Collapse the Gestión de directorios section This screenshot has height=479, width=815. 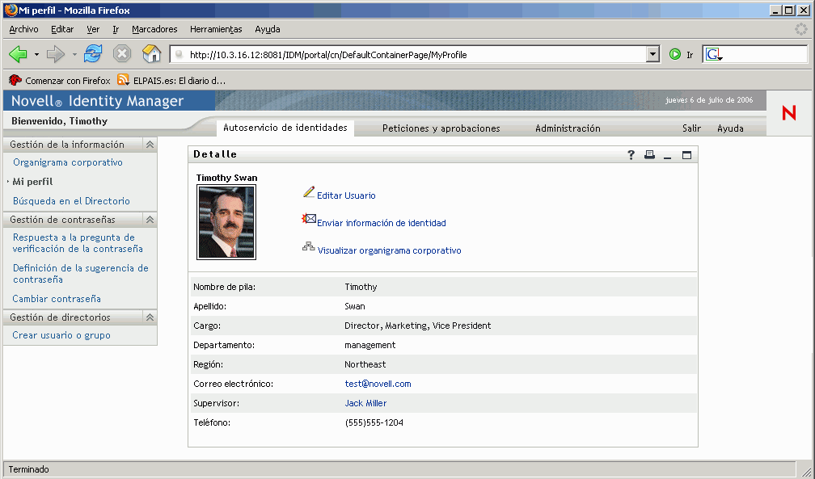click(x=150, y=317)
